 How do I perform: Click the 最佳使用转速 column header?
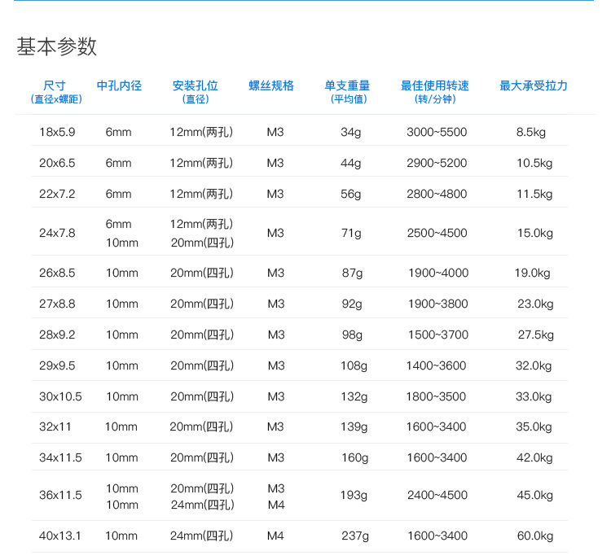pyautogui.click(x=435, y=85)
